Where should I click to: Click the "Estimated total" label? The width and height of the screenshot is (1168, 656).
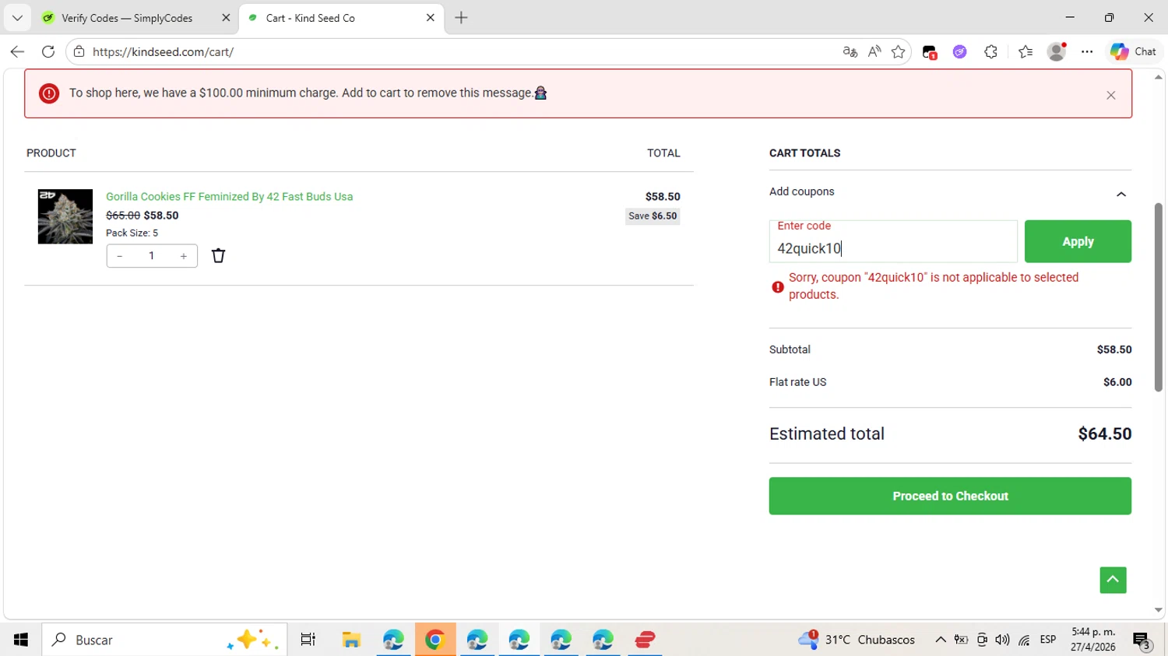(x=827, y=434)
